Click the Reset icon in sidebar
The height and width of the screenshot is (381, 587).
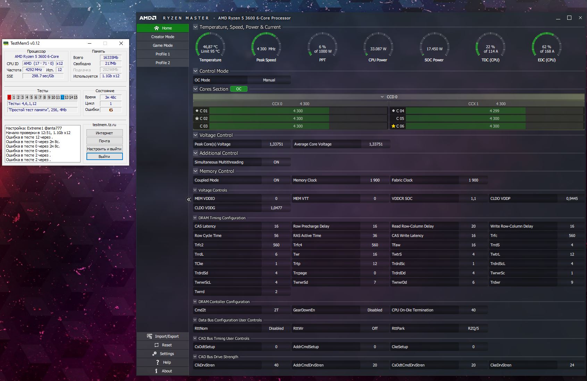coord(157,345)
